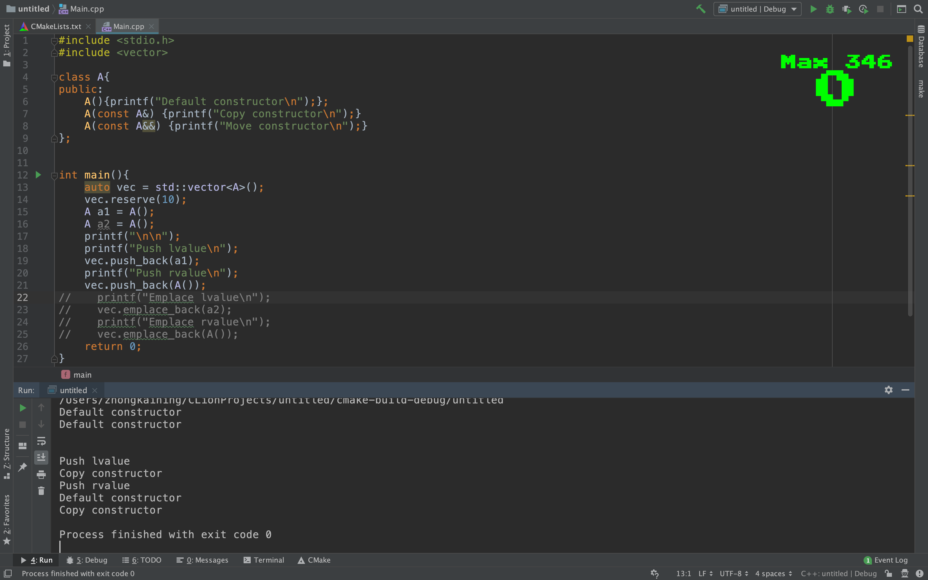Image resolution: width=928 pixels, height=580 pixels.
Task: Click the C++: untitled | Debug context selector
Action: 839,574
